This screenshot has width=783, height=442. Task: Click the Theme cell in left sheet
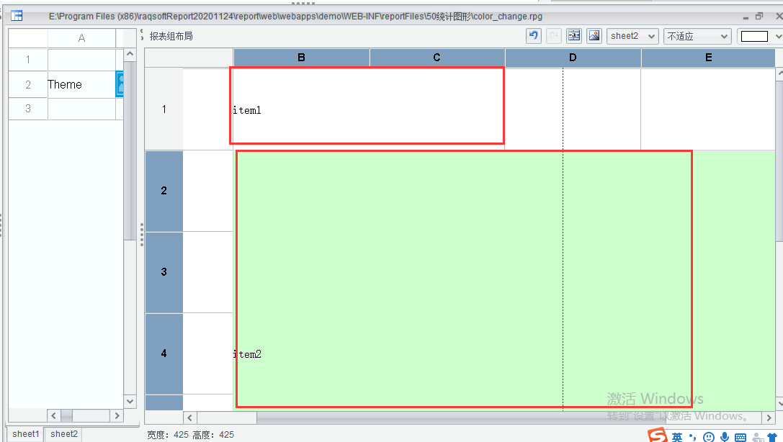coord(81,84)
